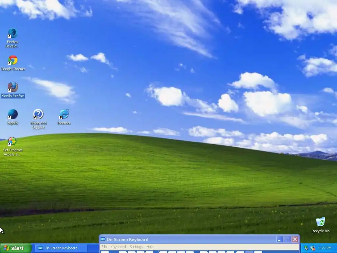Open the Settings menu in On-Screen Keyboard

(136, 247)
